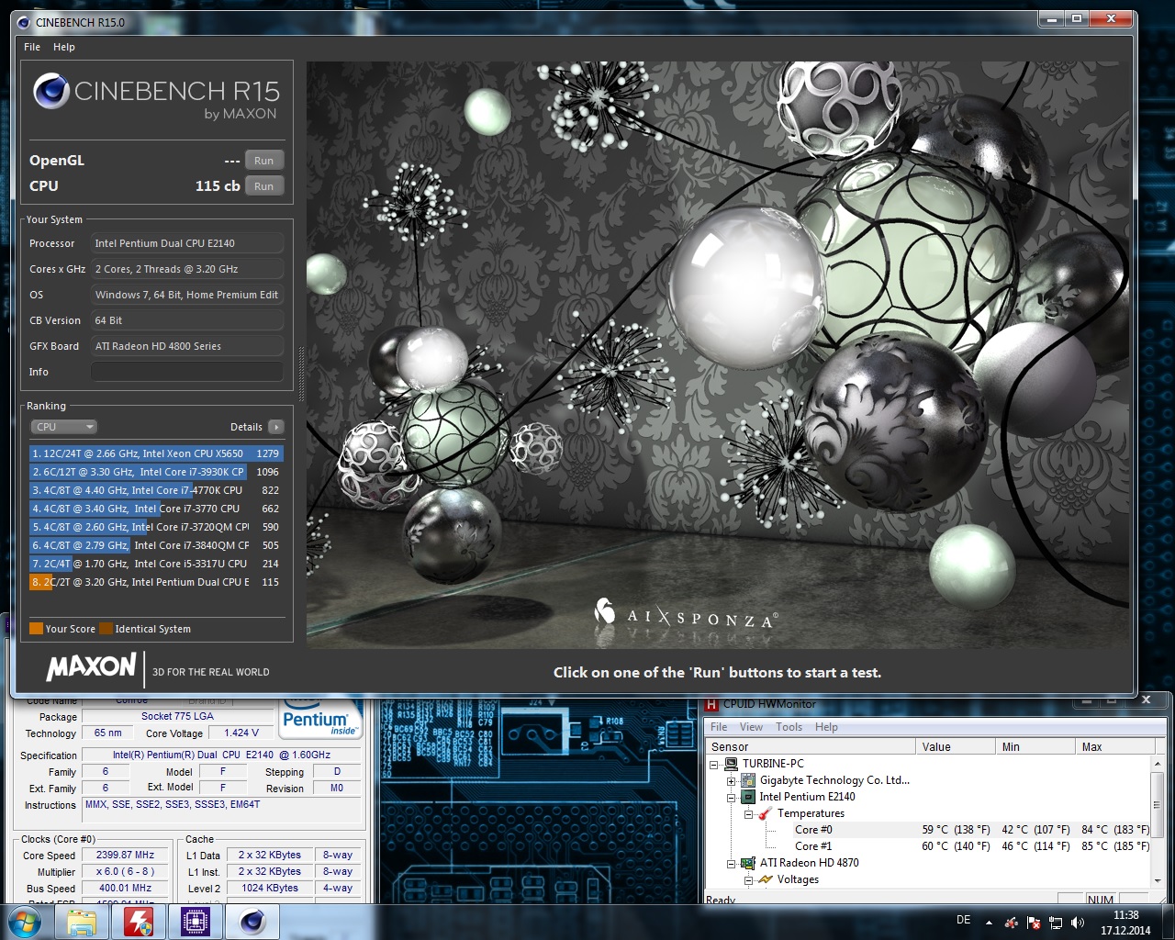Viewport: 1175px width, 940px height.
Task: Click the TURBINE-PC computer icon
Action: tap(732, 764)
